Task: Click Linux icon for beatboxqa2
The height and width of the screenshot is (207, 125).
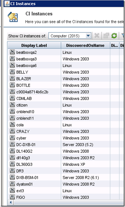Action: (x=12, y=52)
